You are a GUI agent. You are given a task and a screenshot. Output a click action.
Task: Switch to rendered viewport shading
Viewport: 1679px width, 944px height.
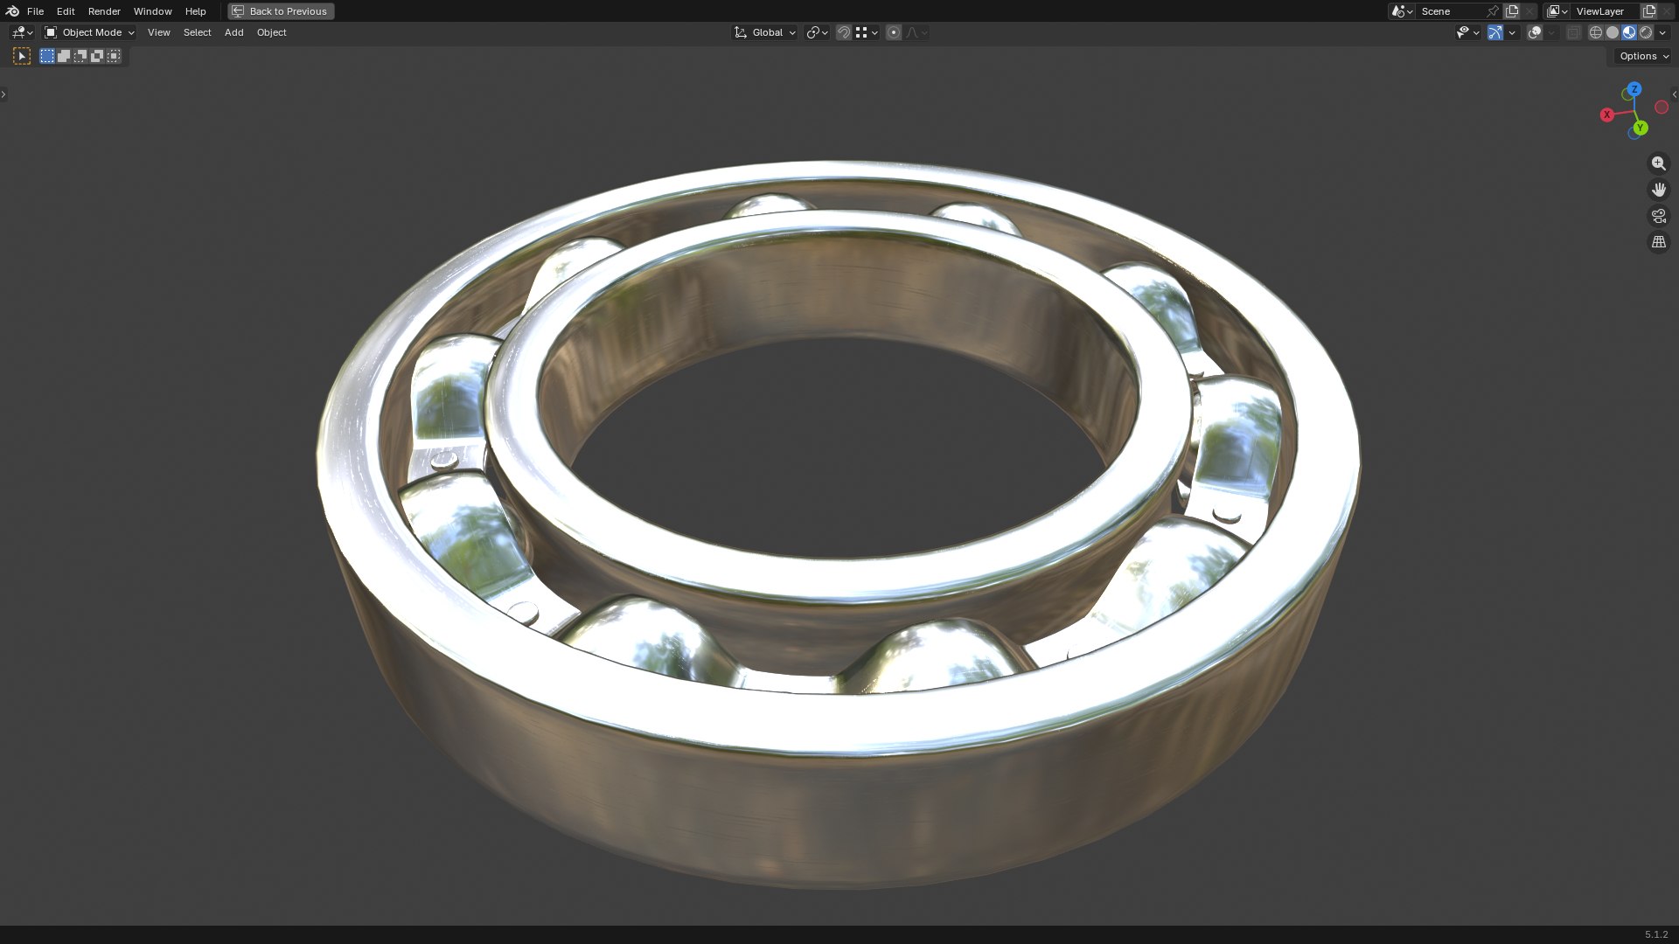coord(1646,32)
